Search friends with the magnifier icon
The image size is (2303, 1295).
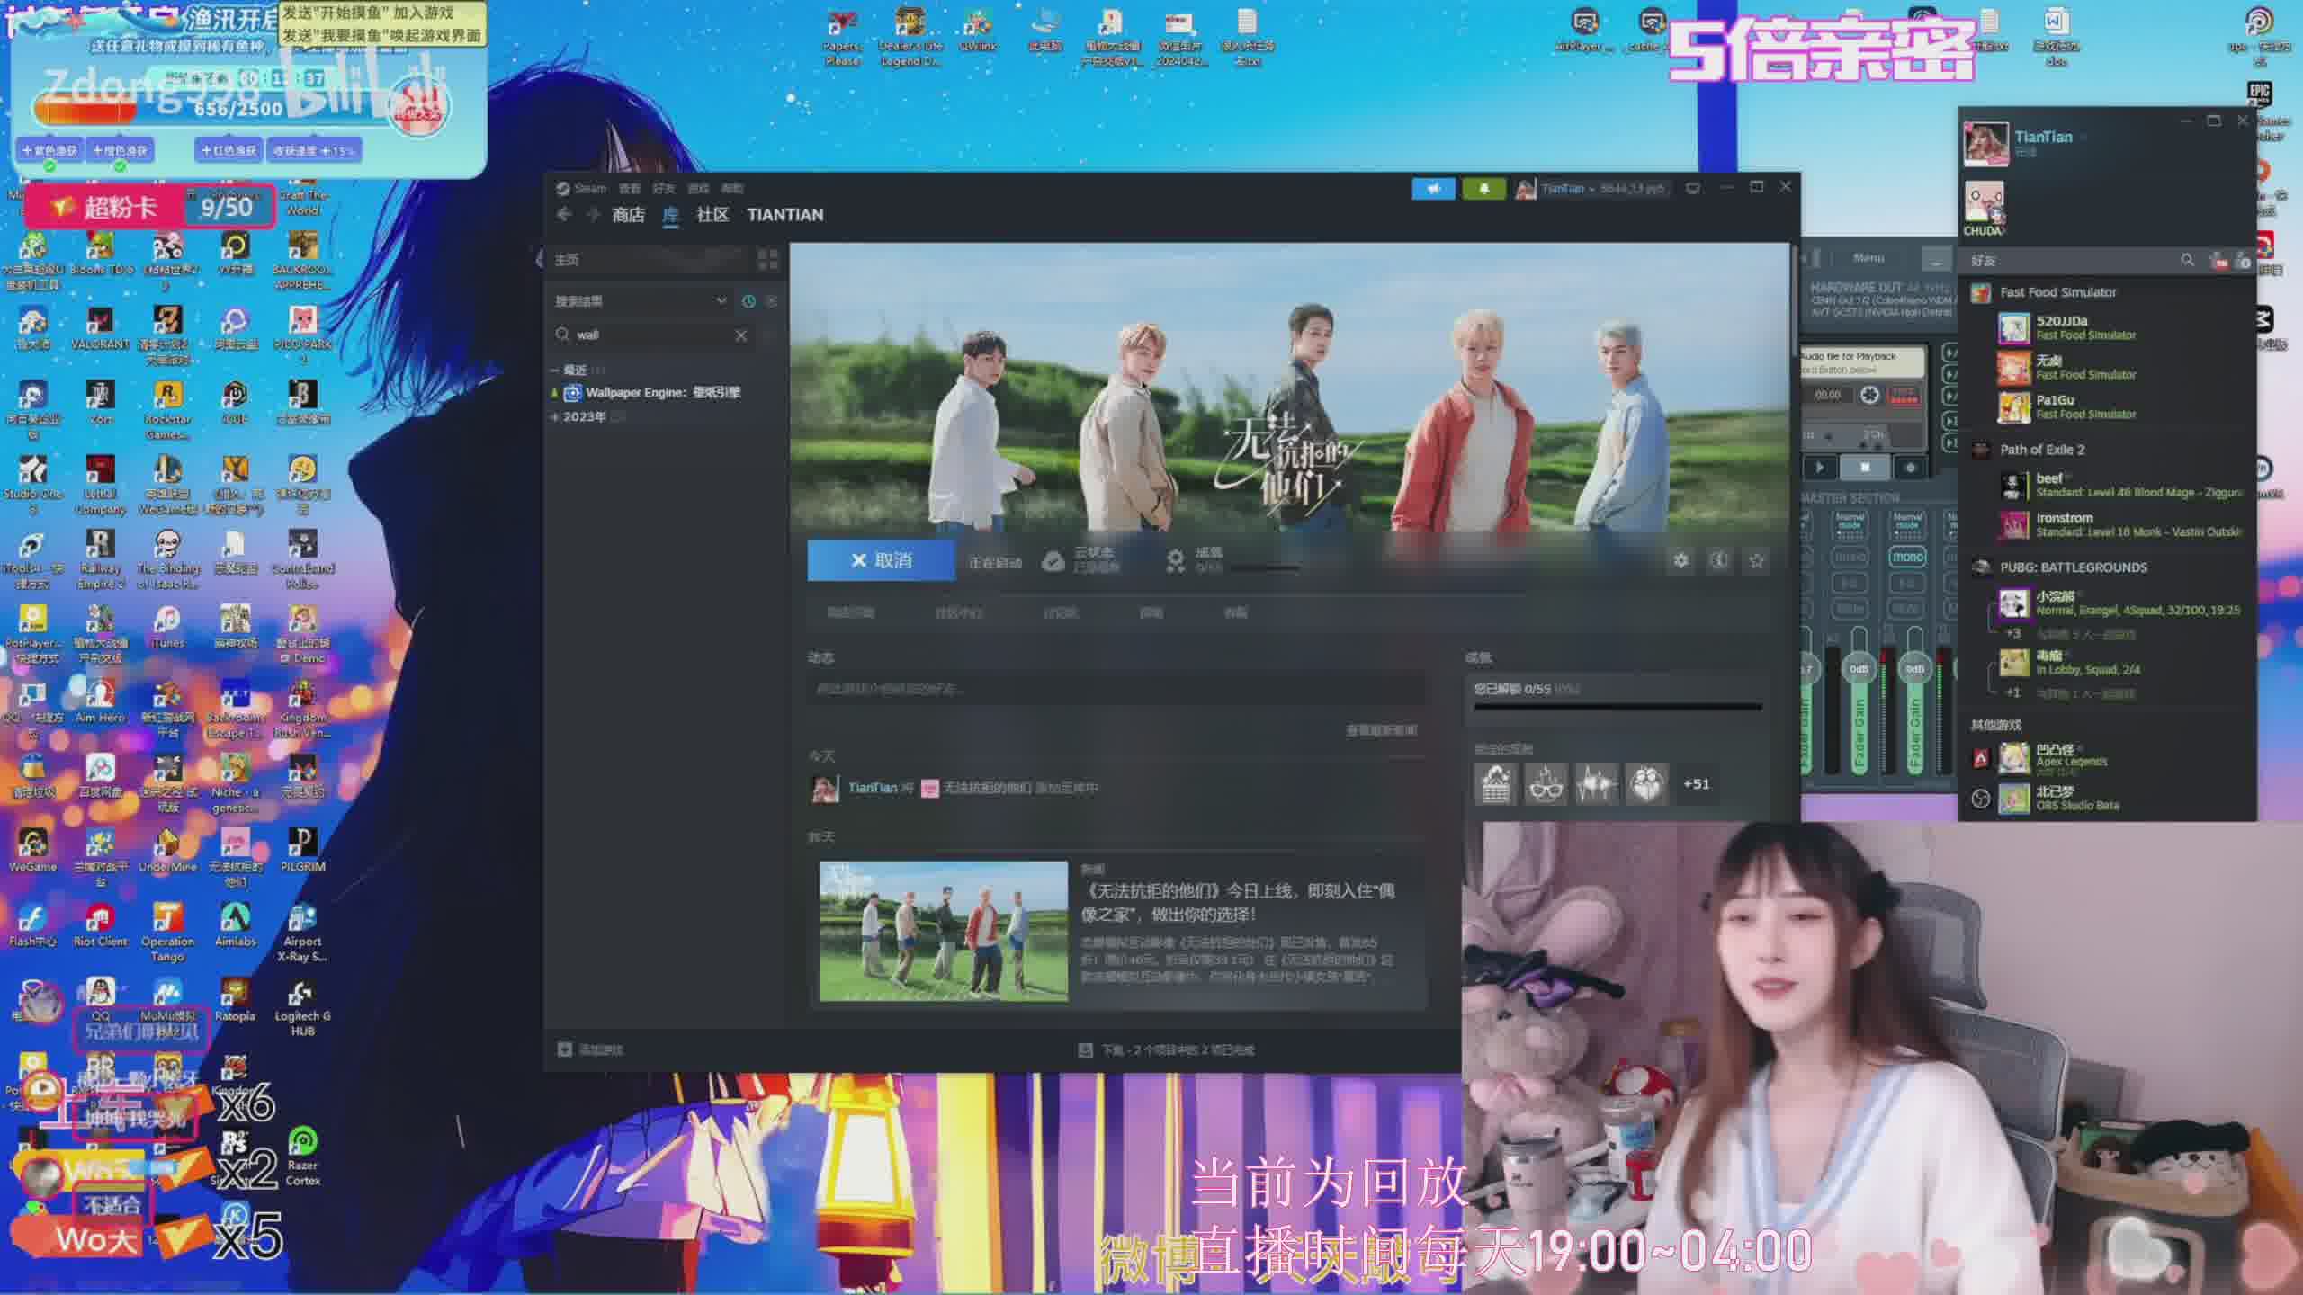point(2187,260)
